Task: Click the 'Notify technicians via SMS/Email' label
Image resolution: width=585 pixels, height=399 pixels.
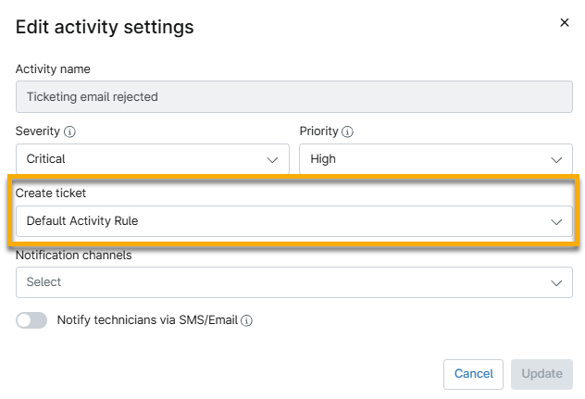Action: point(147,320)
